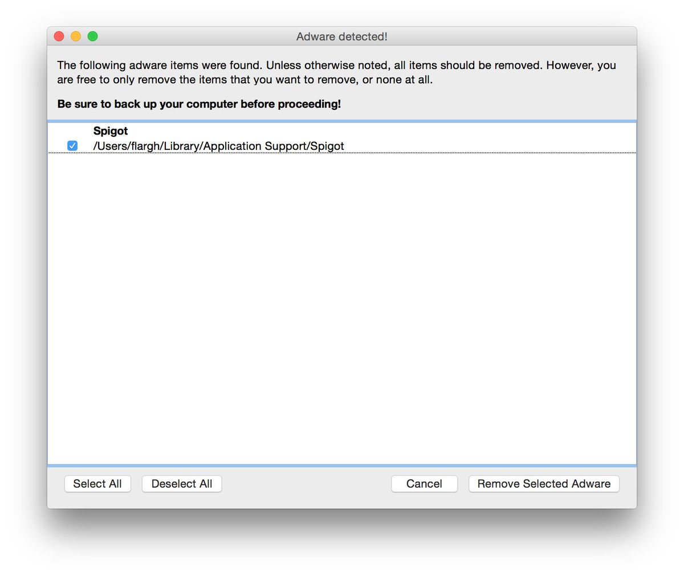Screen dimensions: 684x576
Task: Click the bold backup warning text
Action: click(x=198, y=104)
